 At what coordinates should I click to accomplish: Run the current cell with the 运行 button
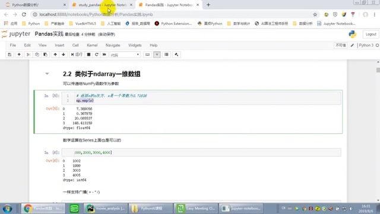point(77,55)
